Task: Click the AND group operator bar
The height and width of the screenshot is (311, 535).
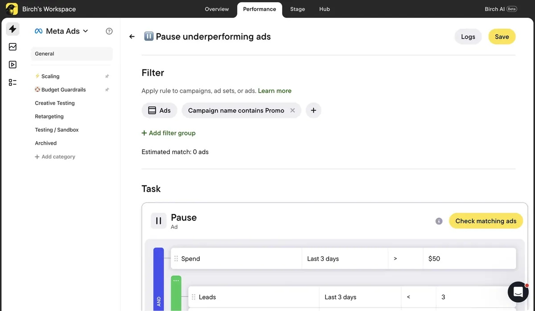Action: (x=159, y=279)
